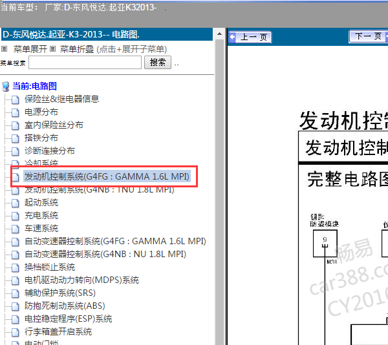Open 自动变速器控制系统(G4FG : GAMMA 1.6L MPI)
Screen dimensions: 388x345
115,241
